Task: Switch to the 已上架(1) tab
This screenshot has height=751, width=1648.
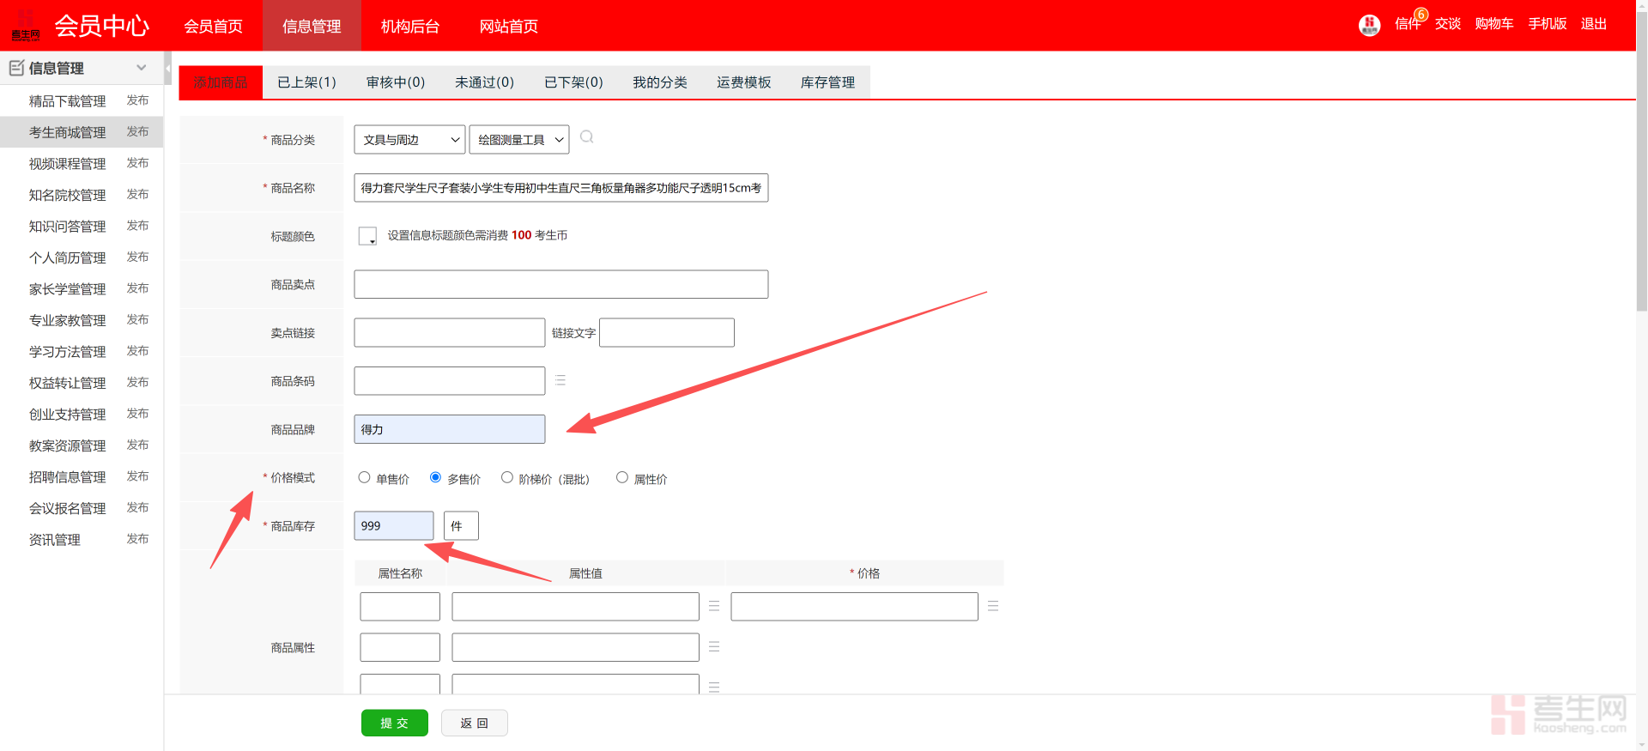Action: pyautogui.click(x=306, y=82)
